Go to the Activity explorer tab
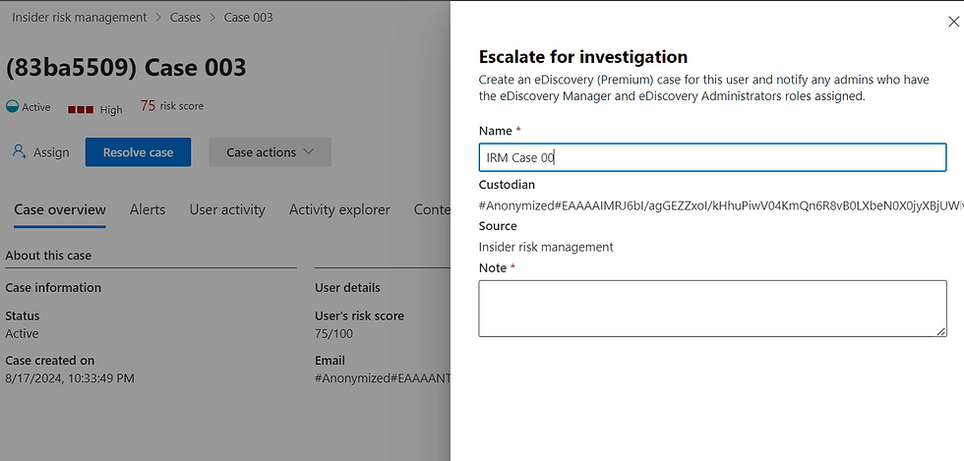This screenshot has width=964, height=461. [339, 209]
